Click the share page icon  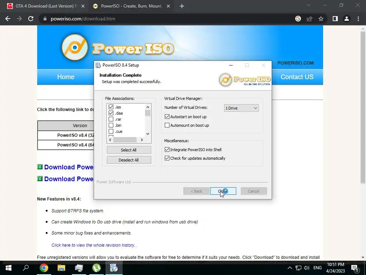click(310, 19)
